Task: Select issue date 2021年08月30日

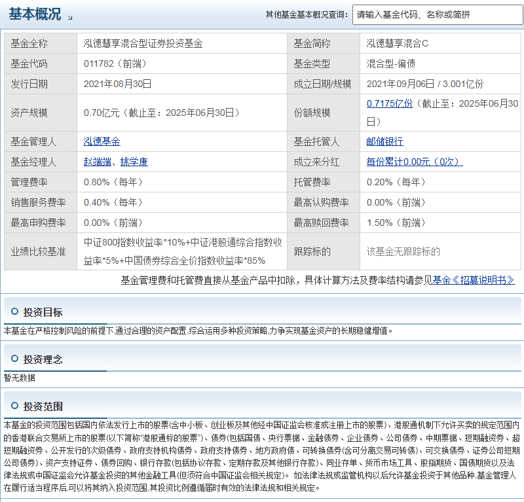Action: (117, 84)
